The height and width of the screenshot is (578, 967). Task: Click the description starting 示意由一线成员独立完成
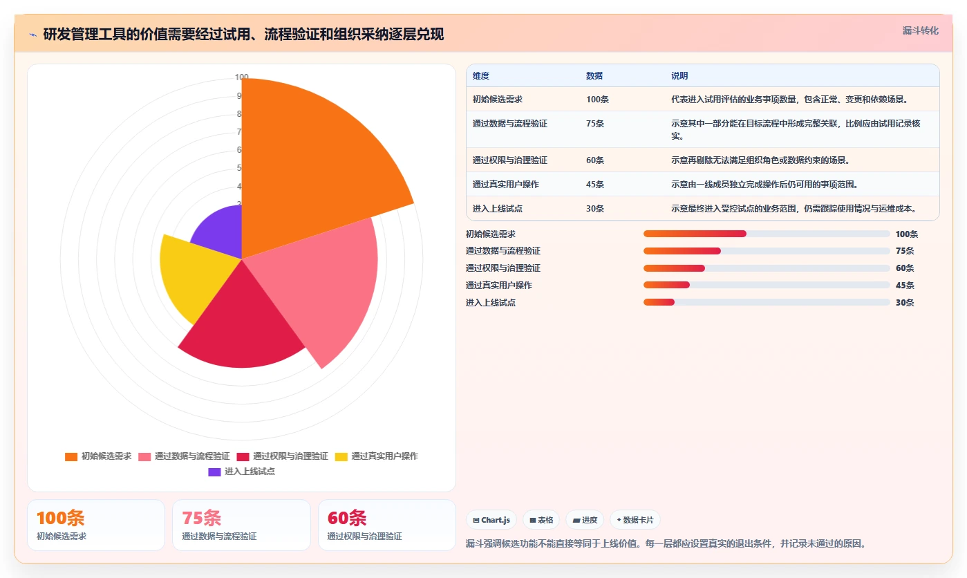pos(764,185)
